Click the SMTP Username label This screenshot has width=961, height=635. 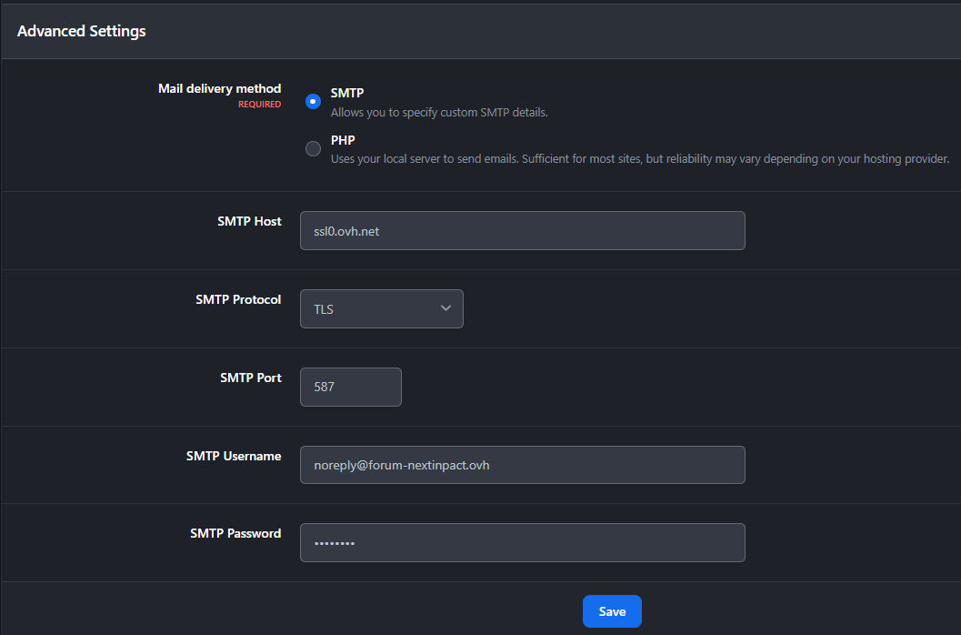[x=234, y=456]
